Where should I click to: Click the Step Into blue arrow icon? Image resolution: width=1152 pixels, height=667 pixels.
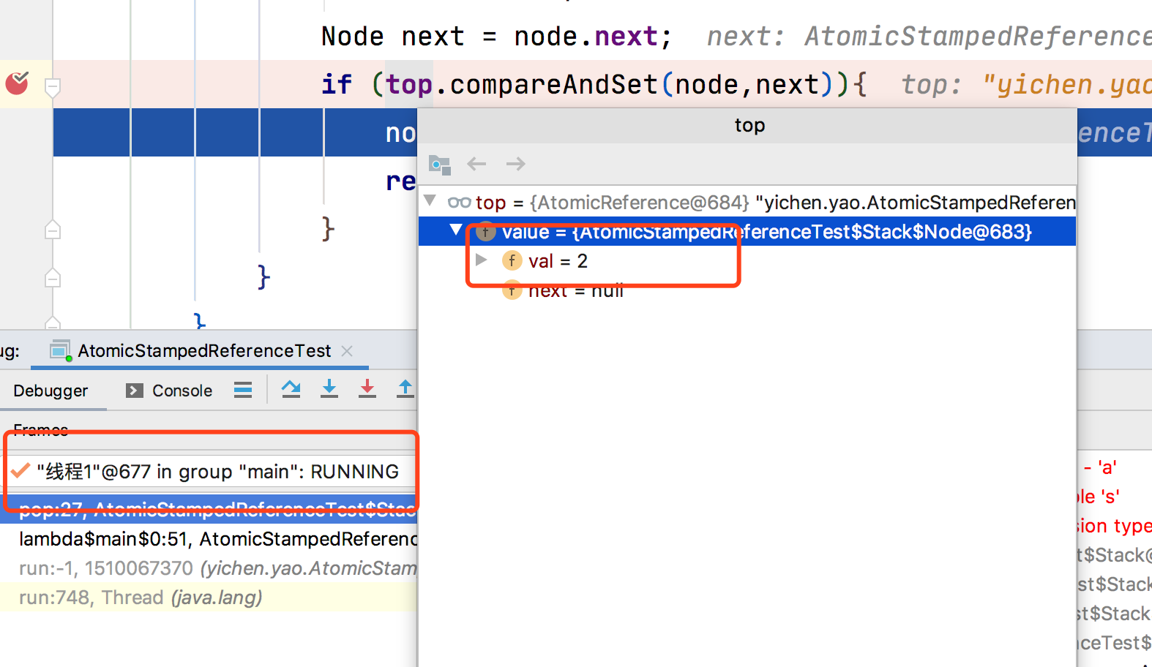coord(329,389)
